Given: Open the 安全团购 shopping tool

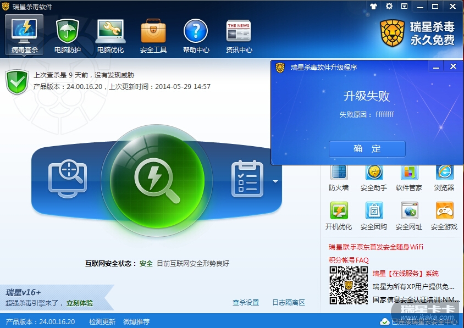Looking at the screenshot, I should [x=374, y=216].
